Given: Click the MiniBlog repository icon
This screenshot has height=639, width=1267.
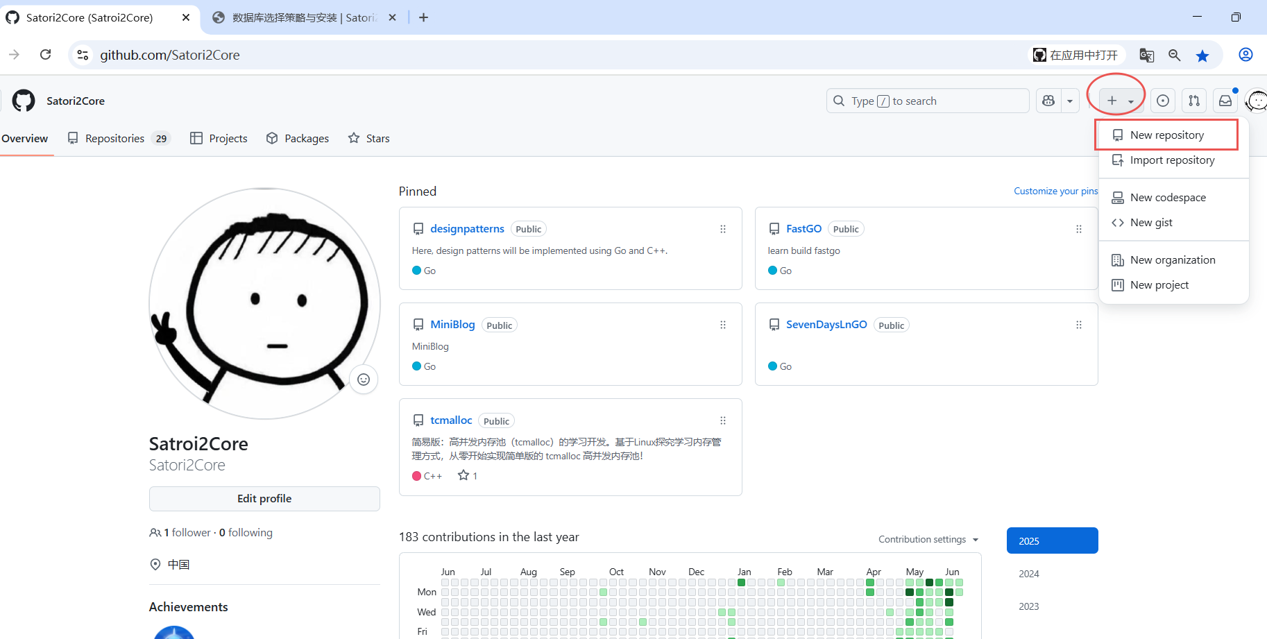Looking at the screenshot, I should 418,325.
